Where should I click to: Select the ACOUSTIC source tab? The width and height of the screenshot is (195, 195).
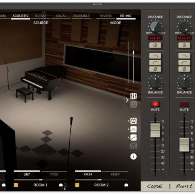[21, 16]
